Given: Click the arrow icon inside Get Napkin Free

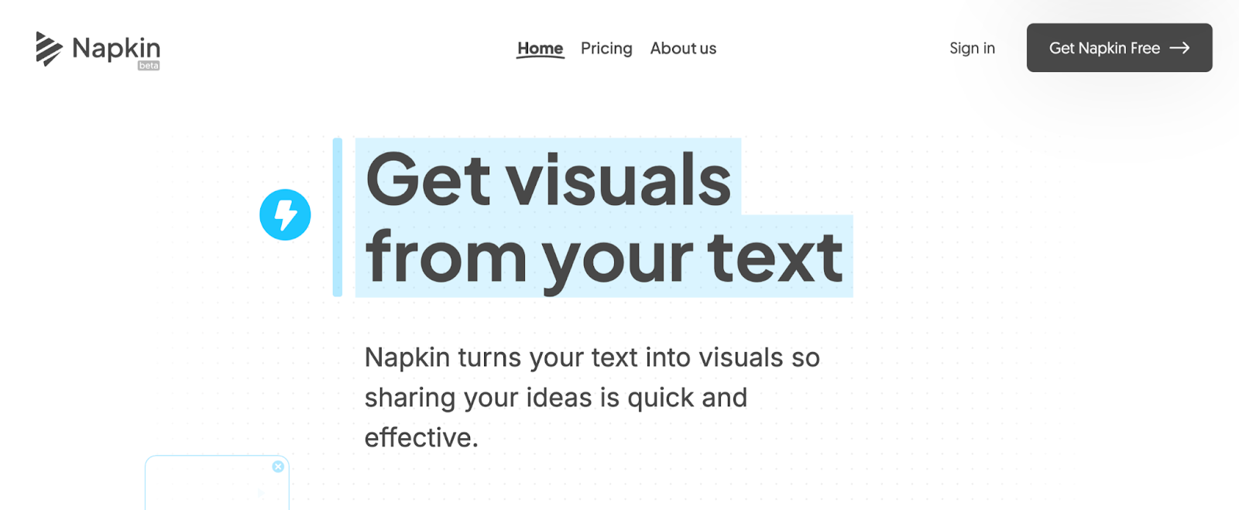Looking at the screenshot, I should [1179, 48].
